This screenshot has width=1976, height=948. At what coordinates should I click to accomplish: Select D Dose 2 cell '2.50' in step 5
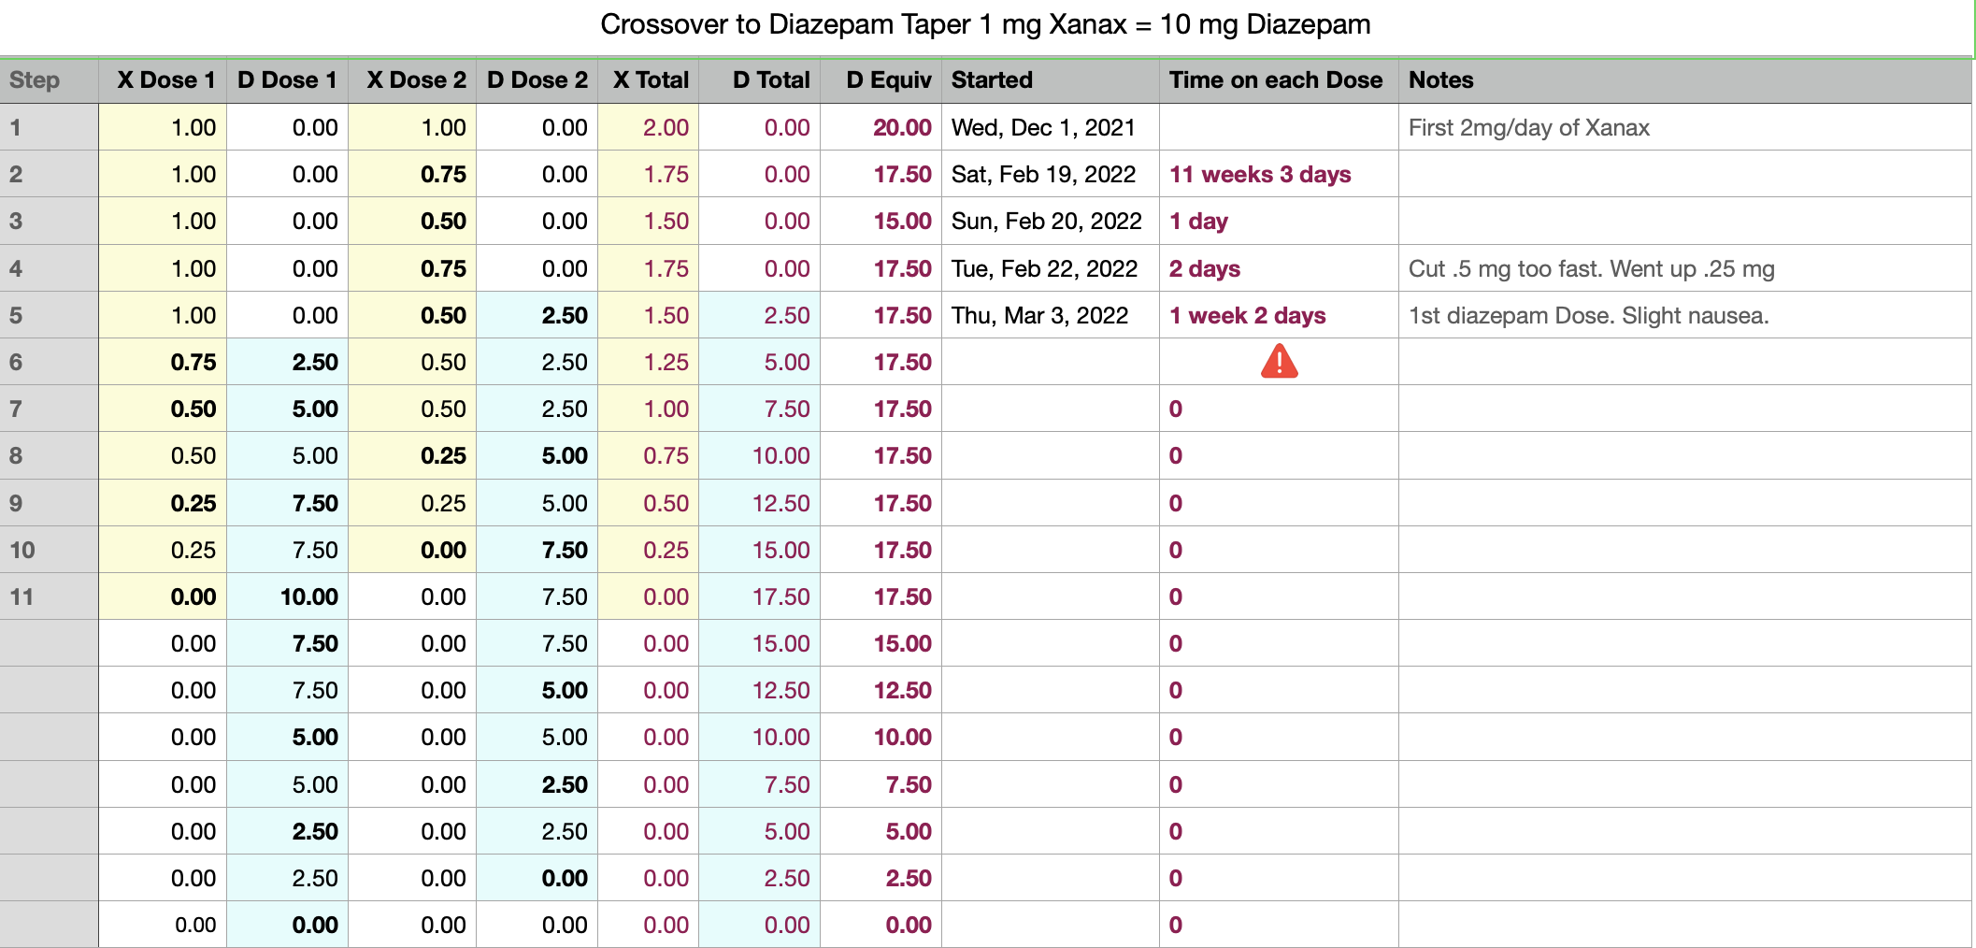pyautogui.click(x=537, y=315)
